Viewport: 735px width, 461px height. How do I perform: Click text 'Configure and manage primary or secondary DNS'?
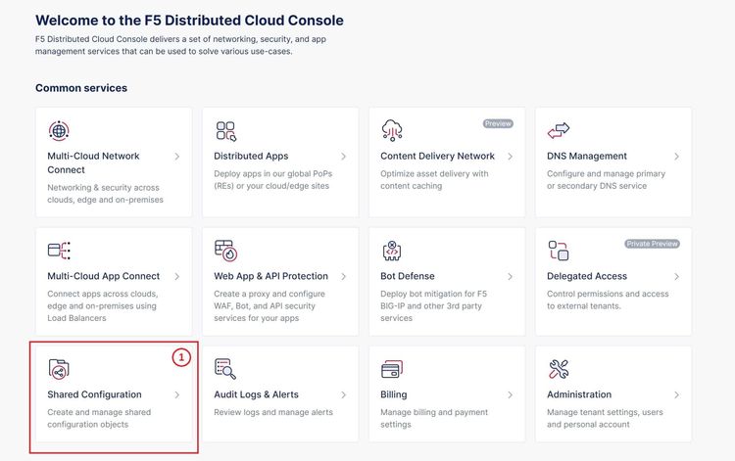tap(606, 180)
